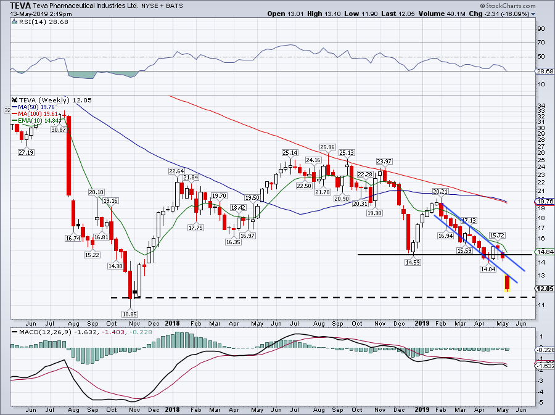Click the 16.35 price label
The height and width of the screenshot is (415, 555).
pos(233,242)
